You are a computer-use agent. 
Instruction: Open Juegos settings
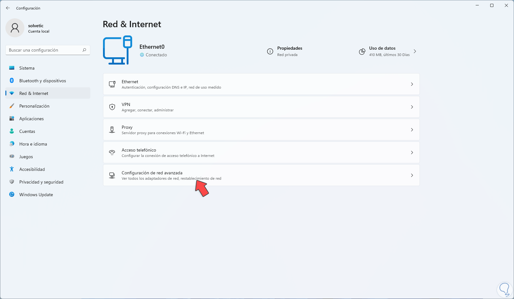pos(48,157)
